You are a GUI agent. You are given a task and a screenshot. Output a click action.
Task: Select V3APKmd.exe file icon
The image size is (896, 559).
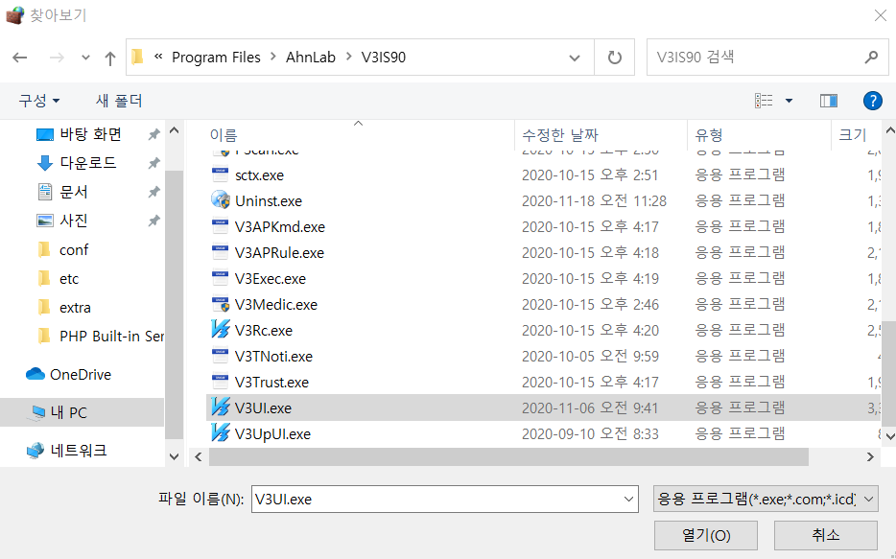[220, 226]
